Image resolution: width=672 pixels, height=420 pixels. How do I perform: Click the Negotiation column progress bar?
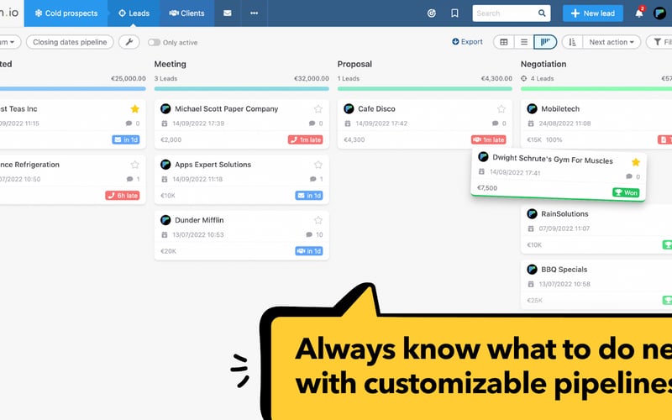click(x=596, y=89)
